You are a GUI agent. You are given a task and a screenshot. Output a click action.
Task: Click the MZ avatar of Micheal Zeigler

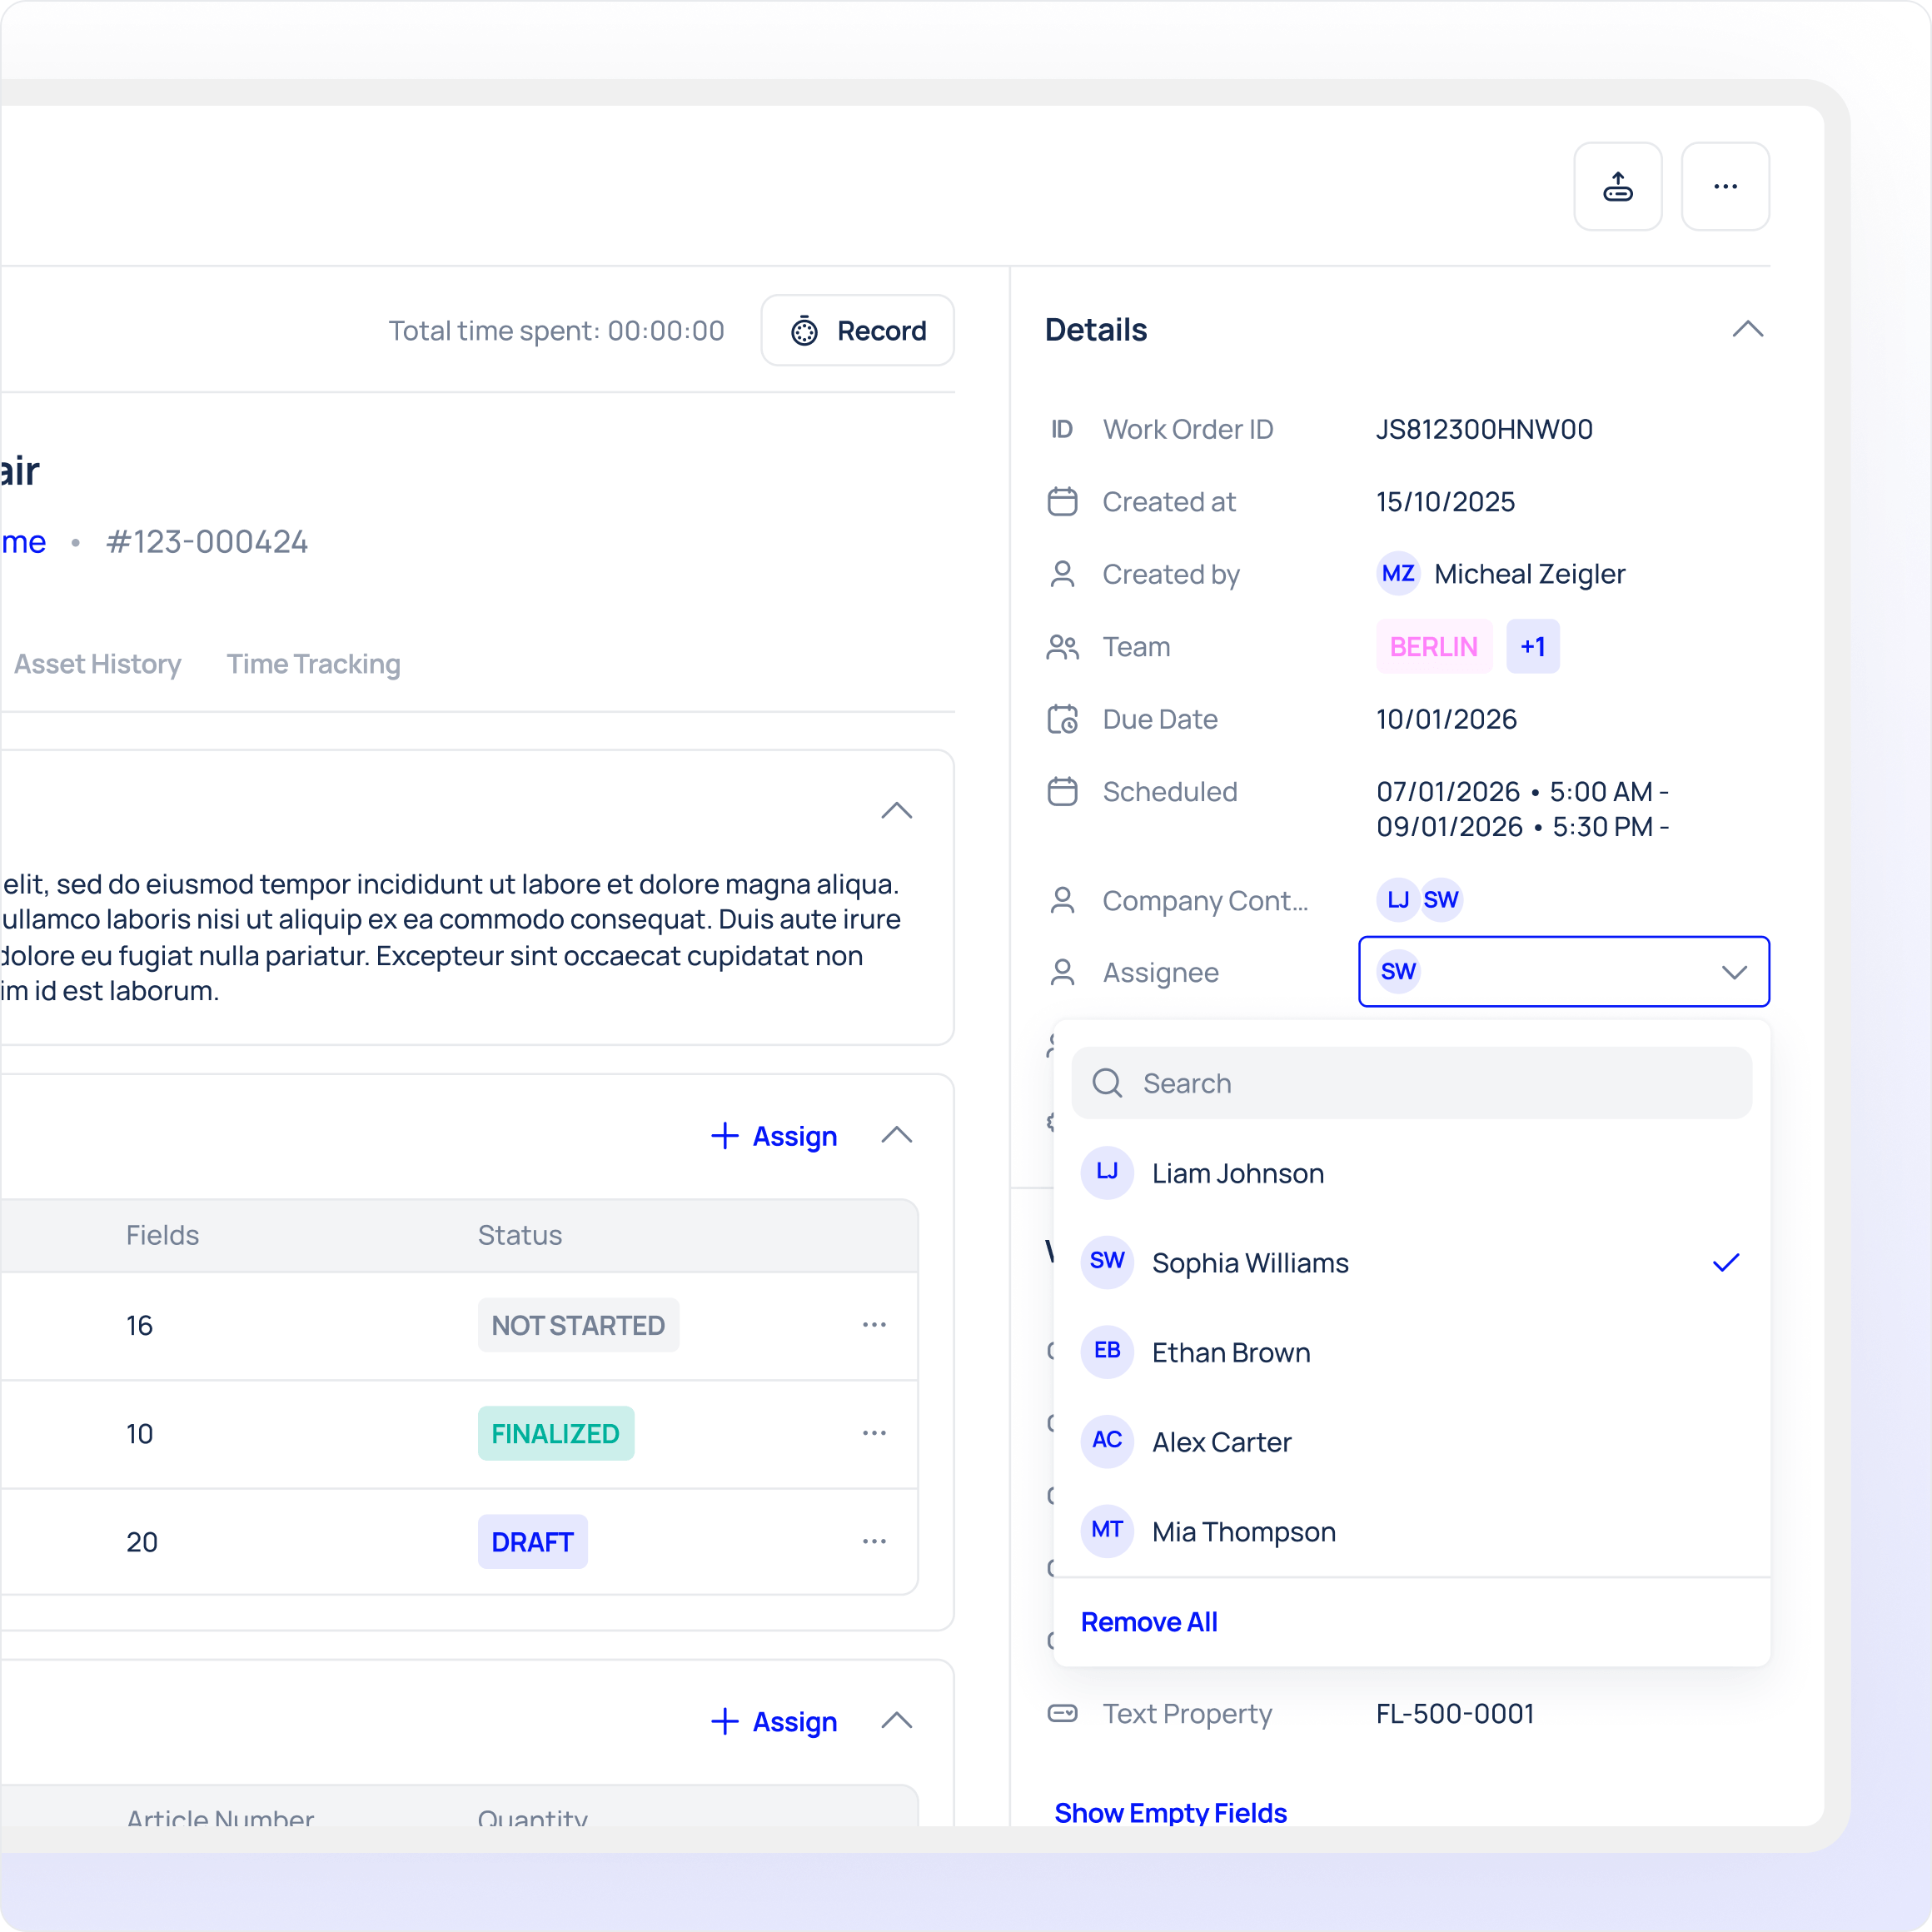point(1397,573)
